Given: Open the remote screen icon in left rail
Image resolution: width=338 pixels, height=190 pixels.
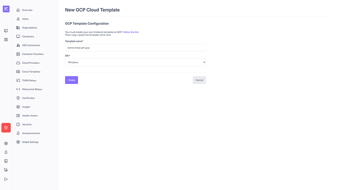Looking at the screenshot, I should (x=6, y=31).
